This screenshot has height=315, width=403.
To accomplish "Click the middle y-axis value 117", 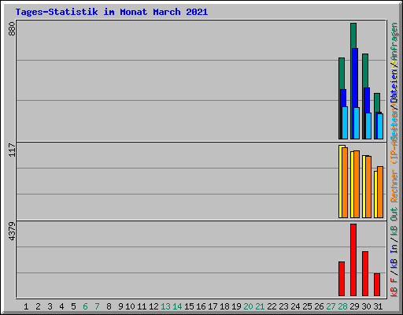I will point(12,150).
